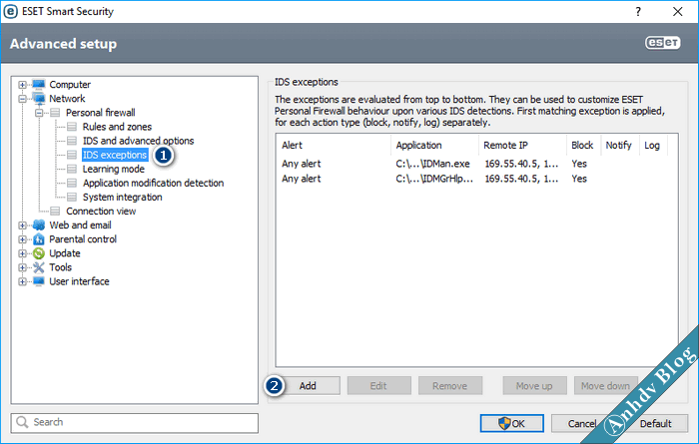Click the Move up button
This screenshot has width=699, height=444.
tap(534, 386)
